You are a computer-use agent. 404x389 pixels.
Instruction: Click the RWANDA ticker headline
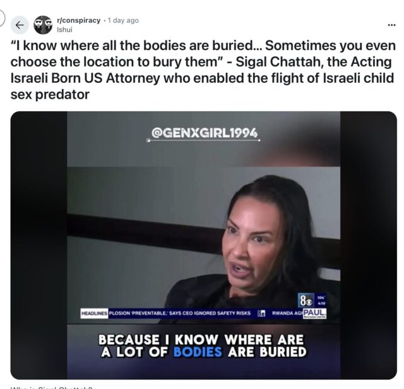click(287, 313)
